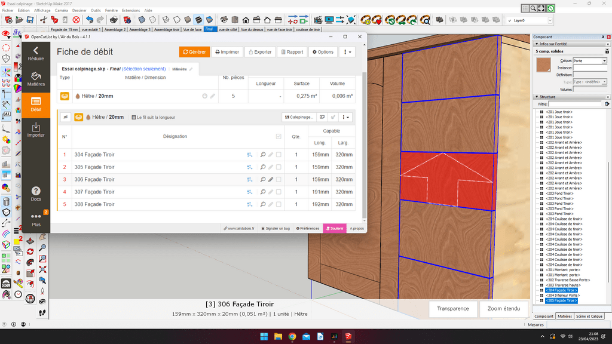The height and width of the screenshot is (344, 612).
Task: Open File Explorer from the taskbar
Action: pyautogui.click(x=278, y=336)
